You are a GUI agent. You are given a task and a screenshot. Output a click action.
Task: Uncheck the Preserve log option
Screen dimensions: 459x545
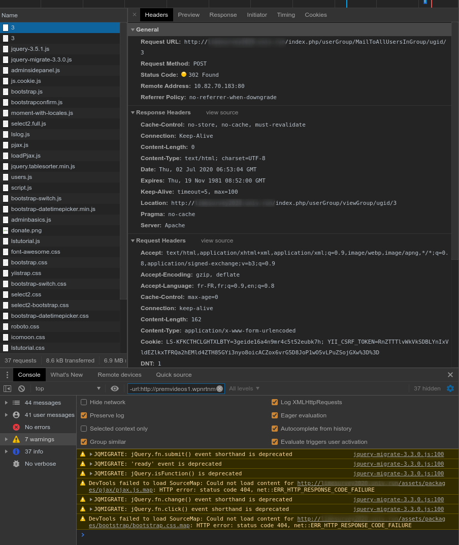(x=84, y=415)
